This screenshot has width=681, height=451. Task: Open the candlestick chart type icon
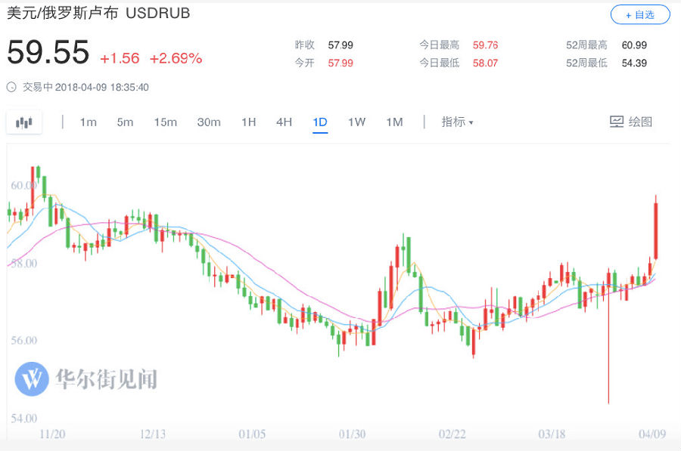[24, 122]
